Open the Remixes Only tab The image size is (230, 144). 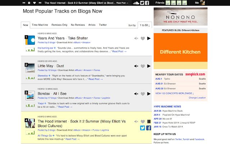[x=60, y=25]
